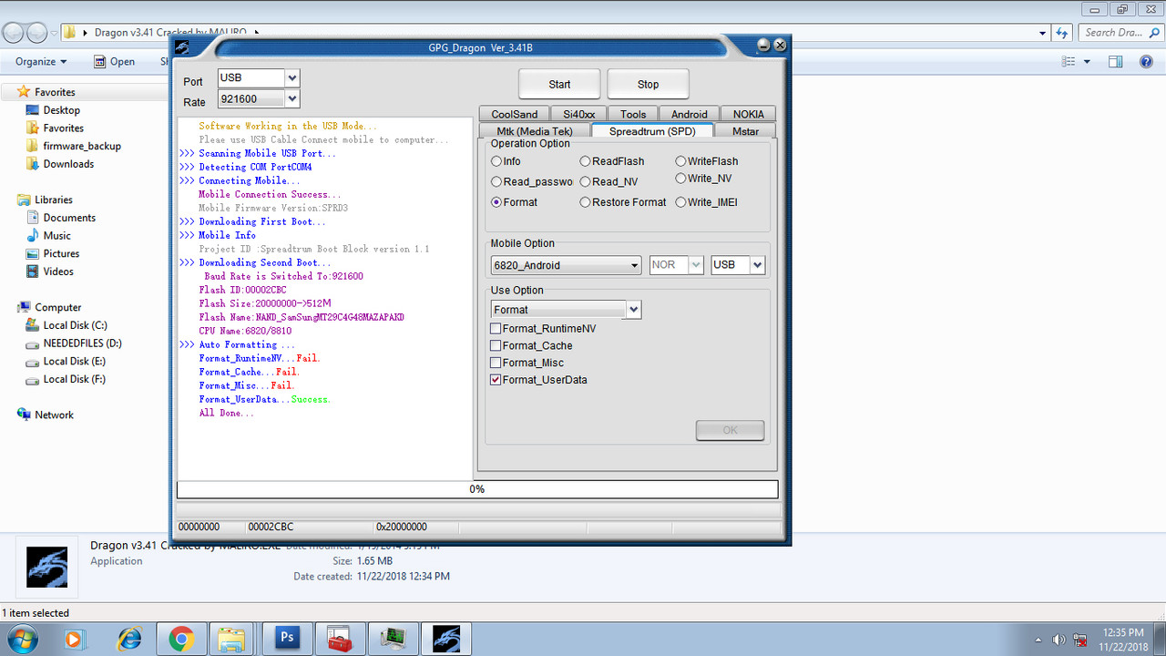
Task: Expand the Explorer address bar history dropdown
Action: point(1043,33)
